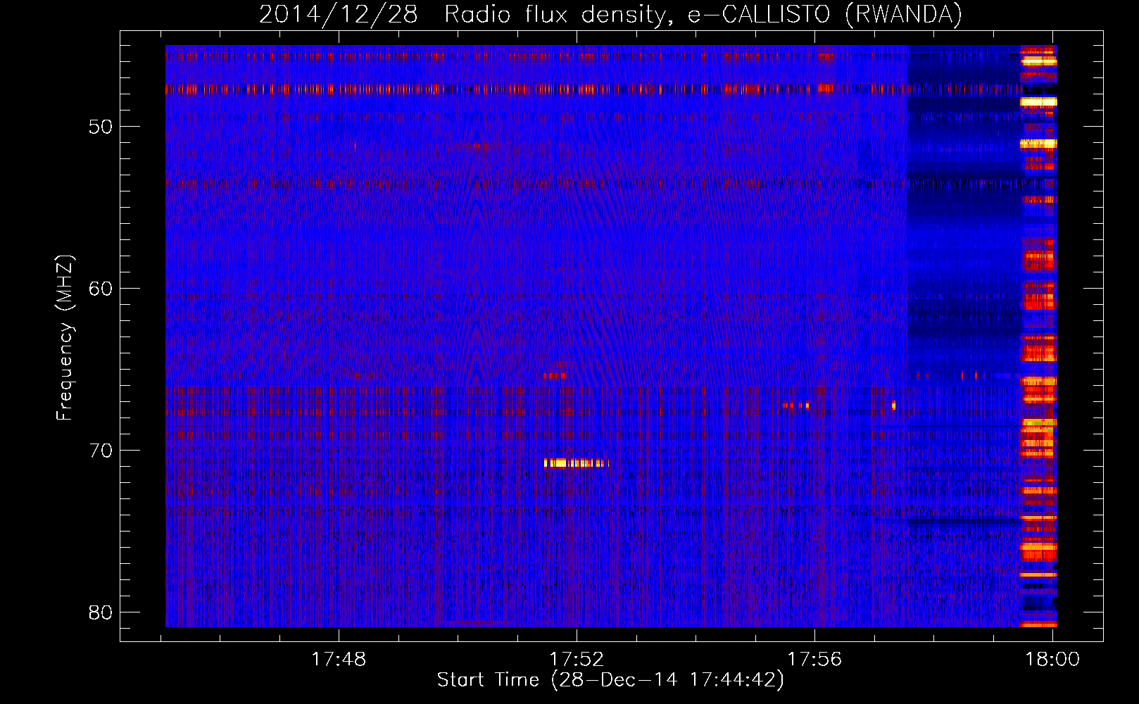Click the 17:48 time tick label
This screenshot has height=704, width=1139.
[339, 660]
